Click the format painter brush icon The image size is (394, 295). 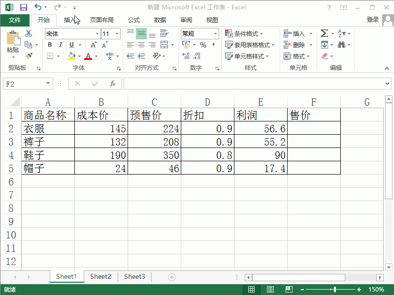(30, 56)
